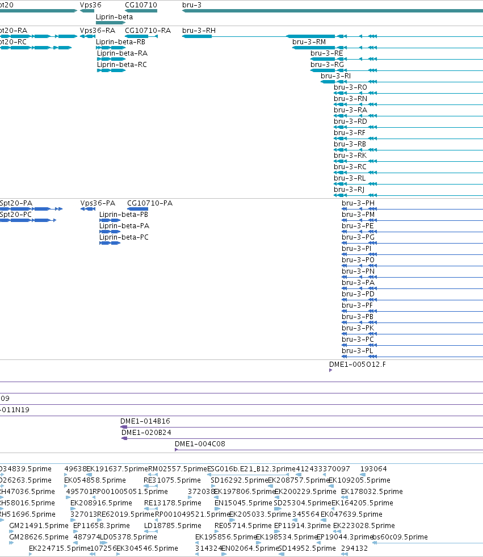The width and height of the screenshot is (483, 557).
Task: Choose the Liprin-beta-RC transcript label
Action: [122, 65]
